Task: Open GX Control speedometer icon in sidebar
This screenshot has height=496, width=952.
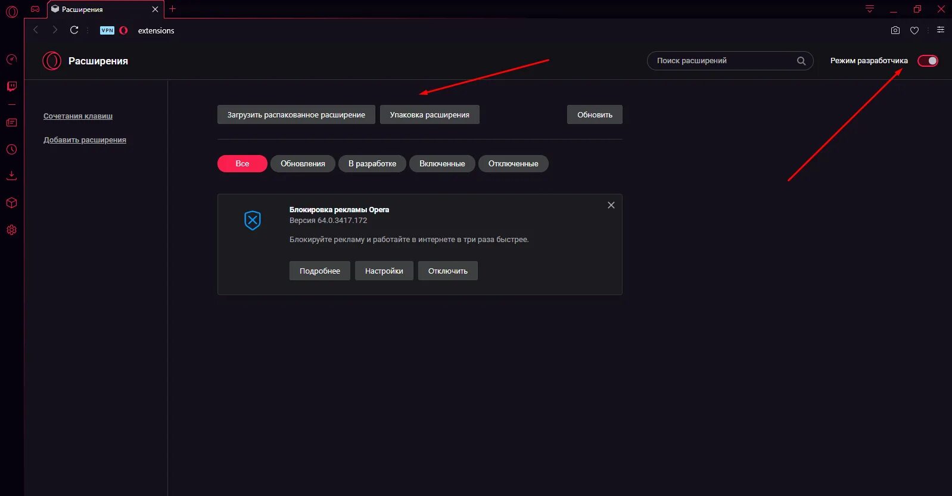Action: pos(11,59)
